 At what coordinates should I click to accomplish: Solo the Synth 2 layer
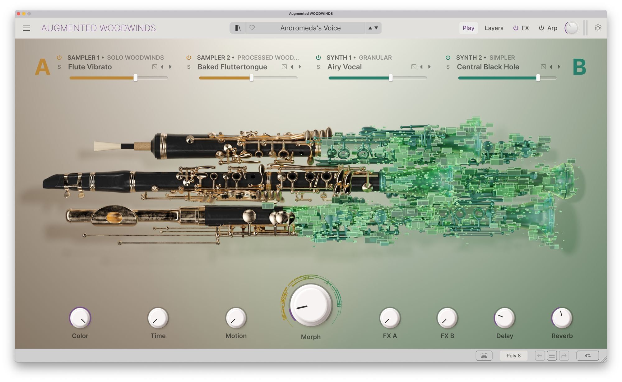pos(448,67)
